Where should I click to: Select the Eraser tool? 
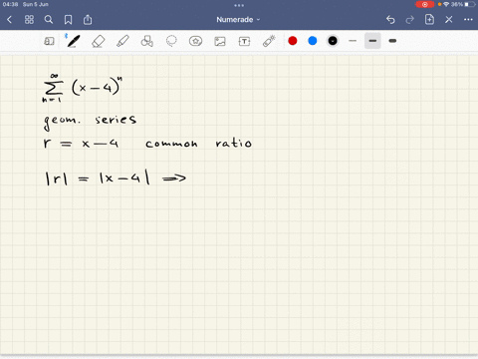click(x=98, y=41)
